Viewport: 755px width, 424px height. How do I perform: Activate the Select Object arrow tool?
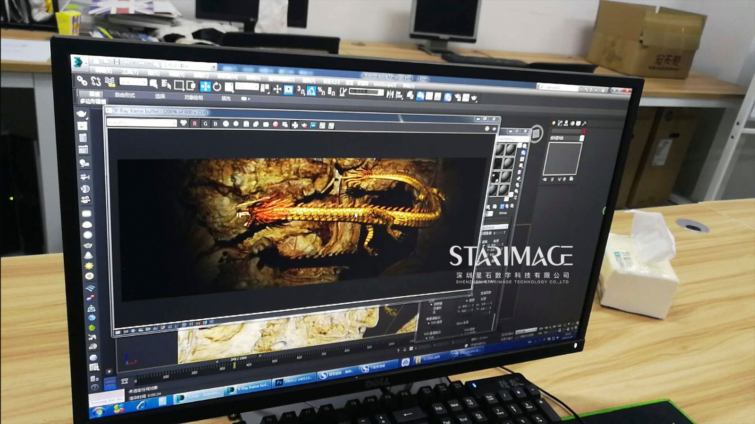(x=153, y=83)
